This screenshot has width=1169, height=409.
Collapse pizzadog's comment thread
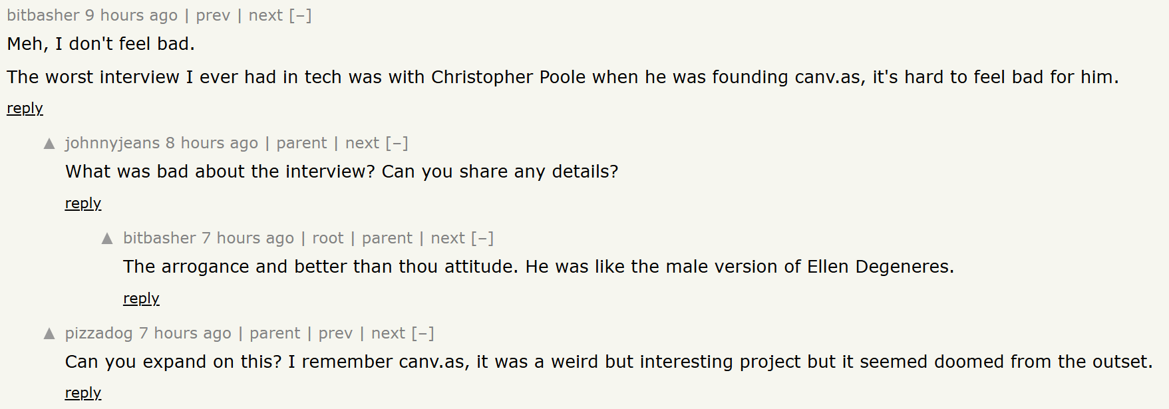click(422, 333)
